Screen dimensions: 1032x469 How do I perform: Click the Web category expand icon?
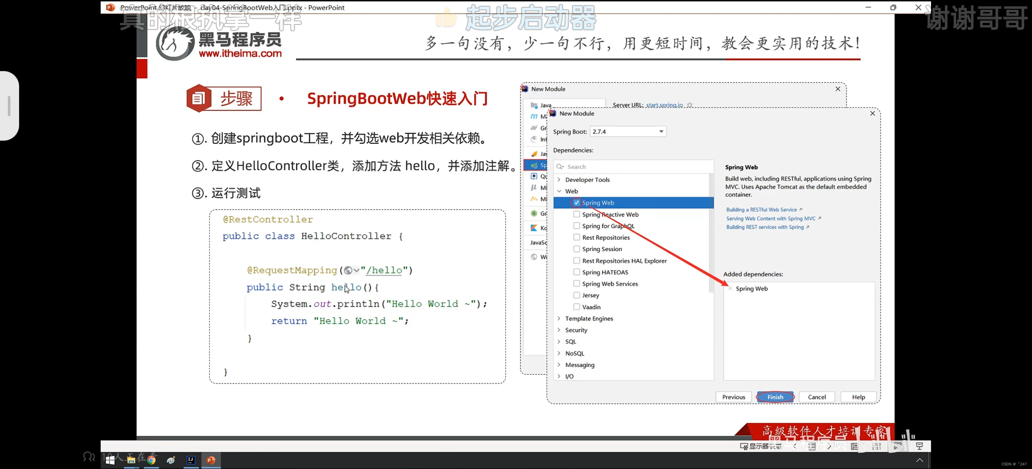click(x=559, y=191)
